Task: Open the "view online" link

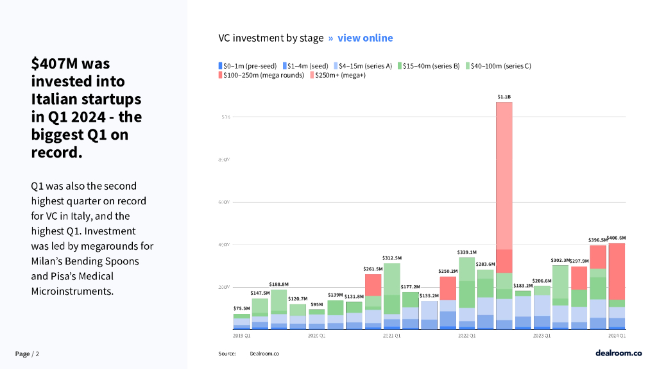Action: tap(365, 38)
